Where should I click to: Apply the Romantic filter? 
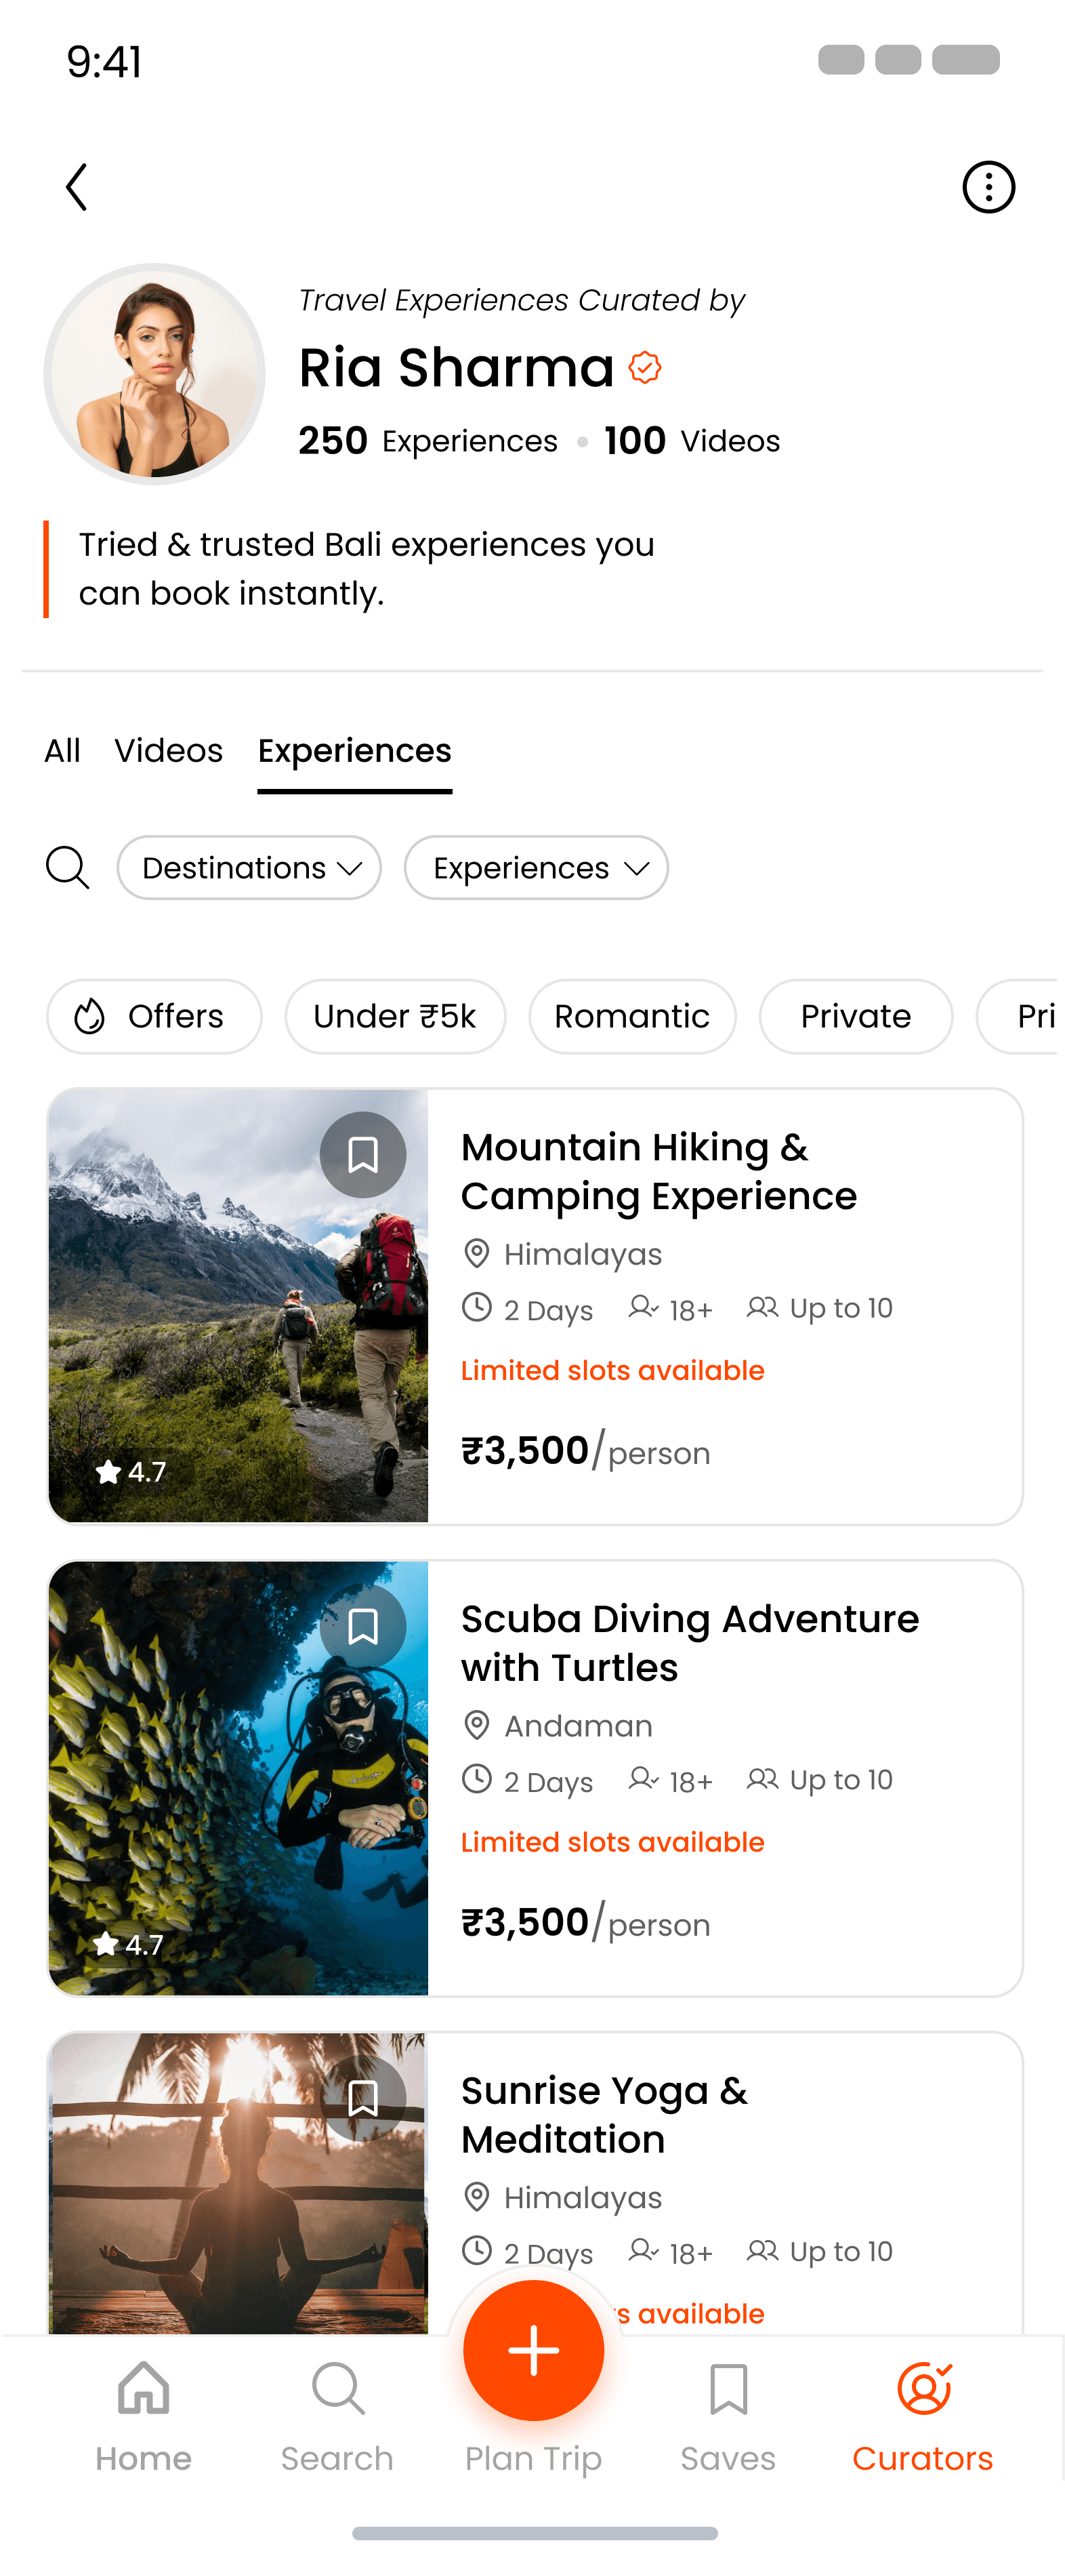click(x=631, y=1015)
